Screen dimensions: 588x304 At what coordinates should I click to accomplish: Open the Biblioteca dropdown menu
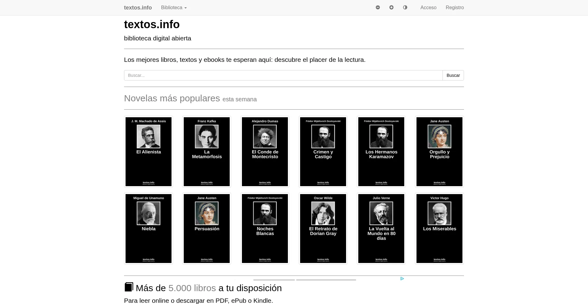pyautogui.click(x=174, y=8)
